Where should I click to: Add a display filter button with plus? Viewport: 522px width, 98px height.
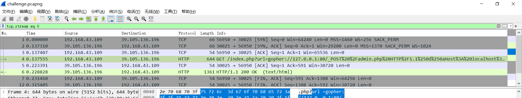click(x=516, y=26)
